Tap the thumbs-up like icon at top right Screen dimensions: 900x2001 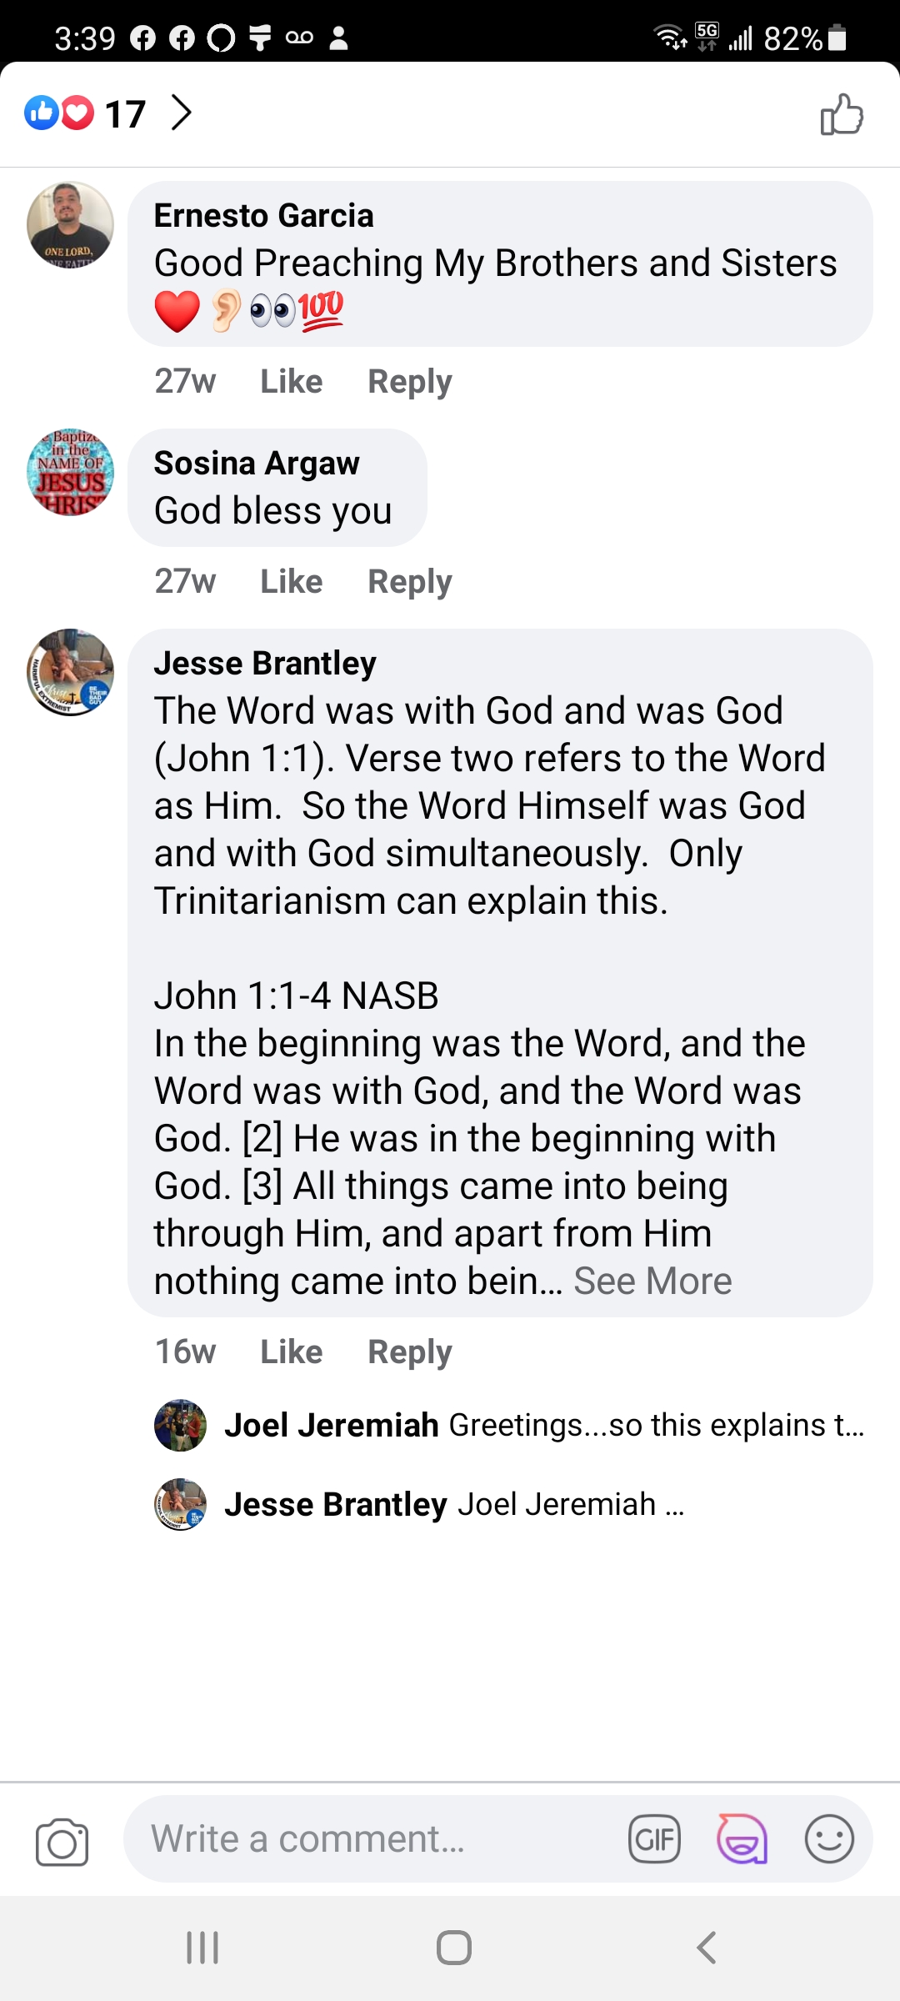click(842, 114)
